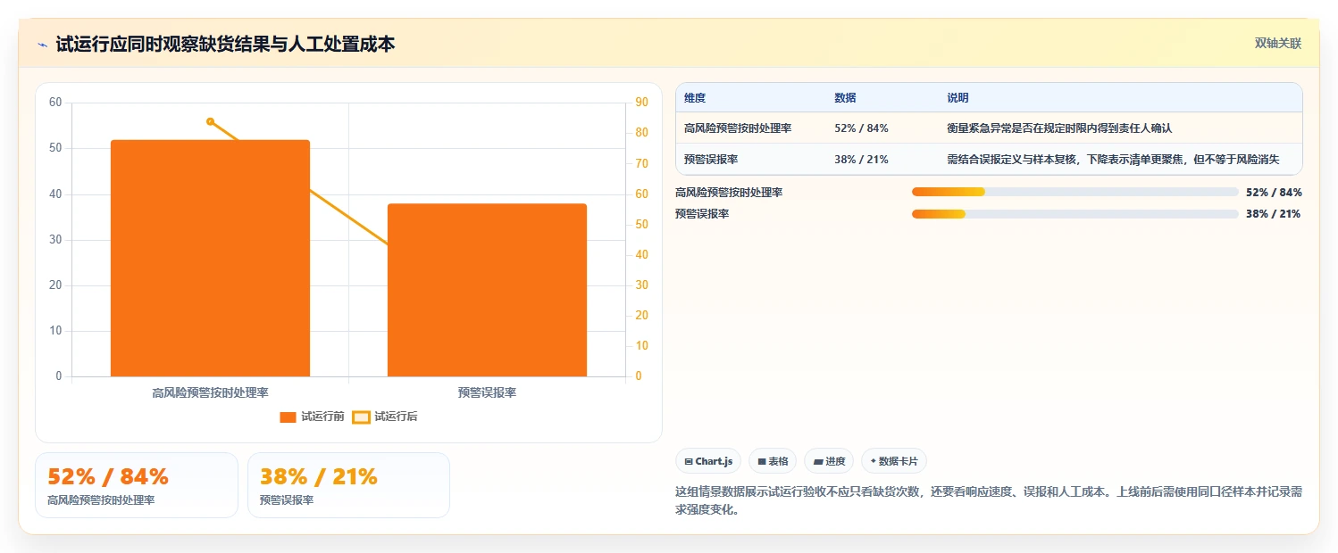
Task: Open the 38% / 21% data card
Action: [x=348, y=485]
